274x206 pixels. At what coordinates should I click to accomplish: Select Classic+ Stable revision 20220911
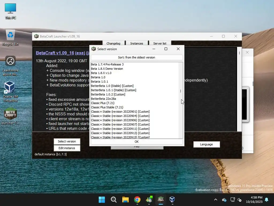pyautogui.click(x=135, y=129)
